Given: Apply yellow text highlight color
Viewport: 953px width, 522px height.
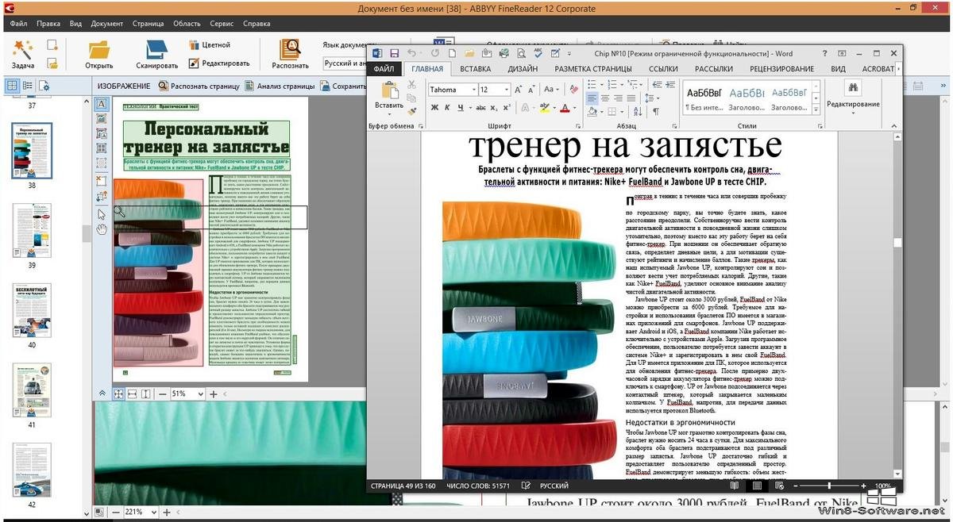Looking at the screenshot, I should pyautogui.click(x=544, y=108).
